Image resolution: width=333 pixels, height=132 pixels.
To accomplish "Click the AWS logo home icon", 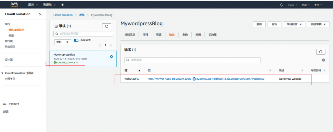I will pos(14,5).
